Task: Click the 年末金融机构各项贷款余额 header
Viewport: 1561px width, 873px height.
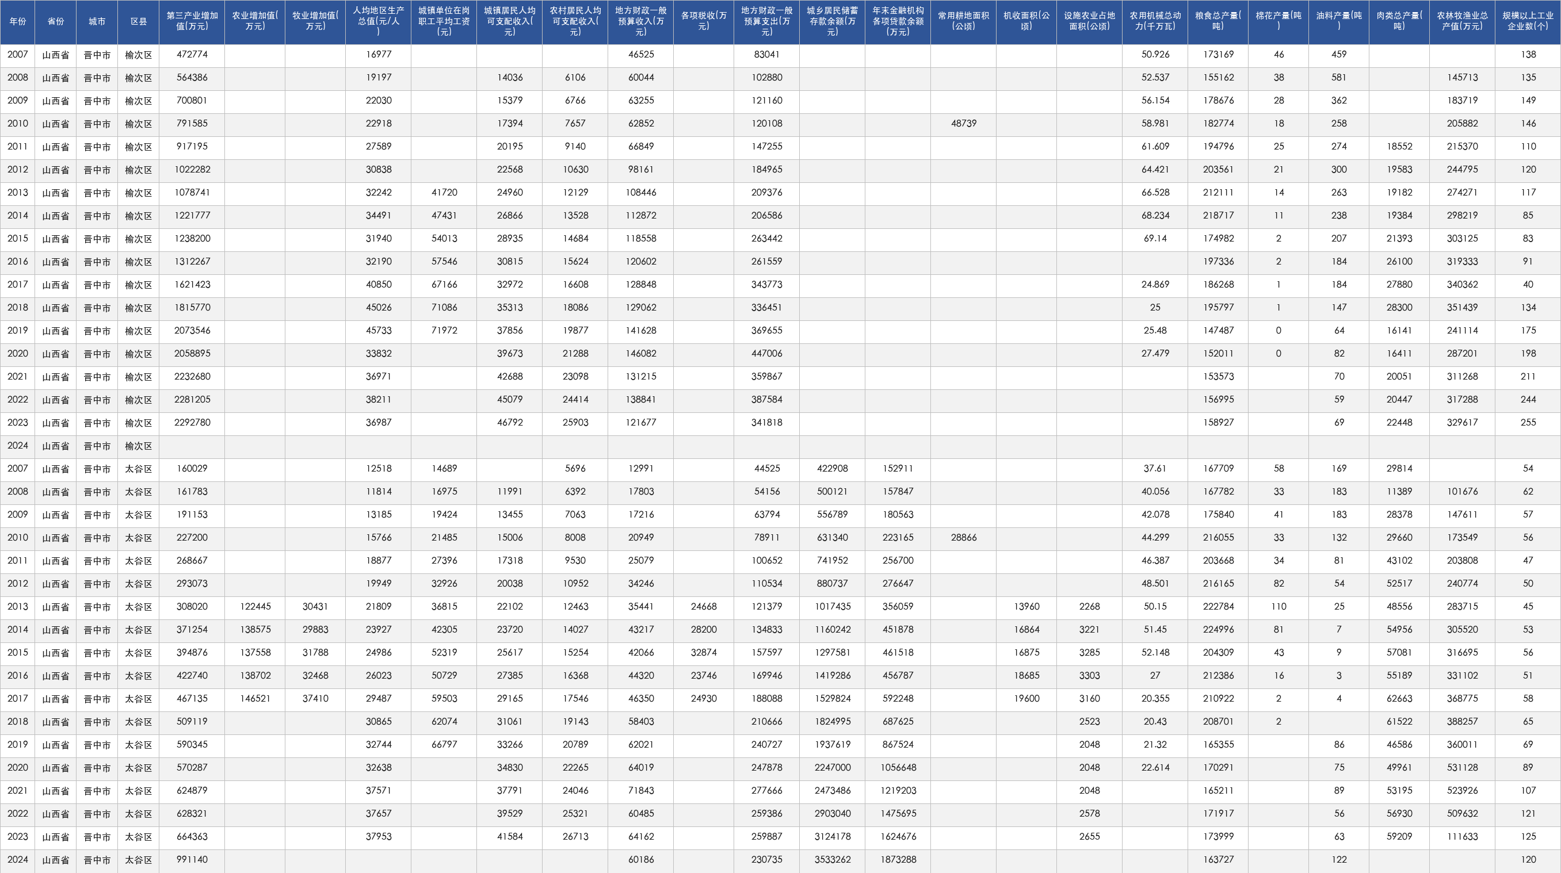Action: tap(898, 22)
